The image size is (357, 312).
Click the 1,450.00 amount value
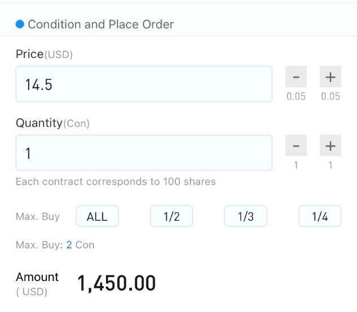click(x=117, y=283)
